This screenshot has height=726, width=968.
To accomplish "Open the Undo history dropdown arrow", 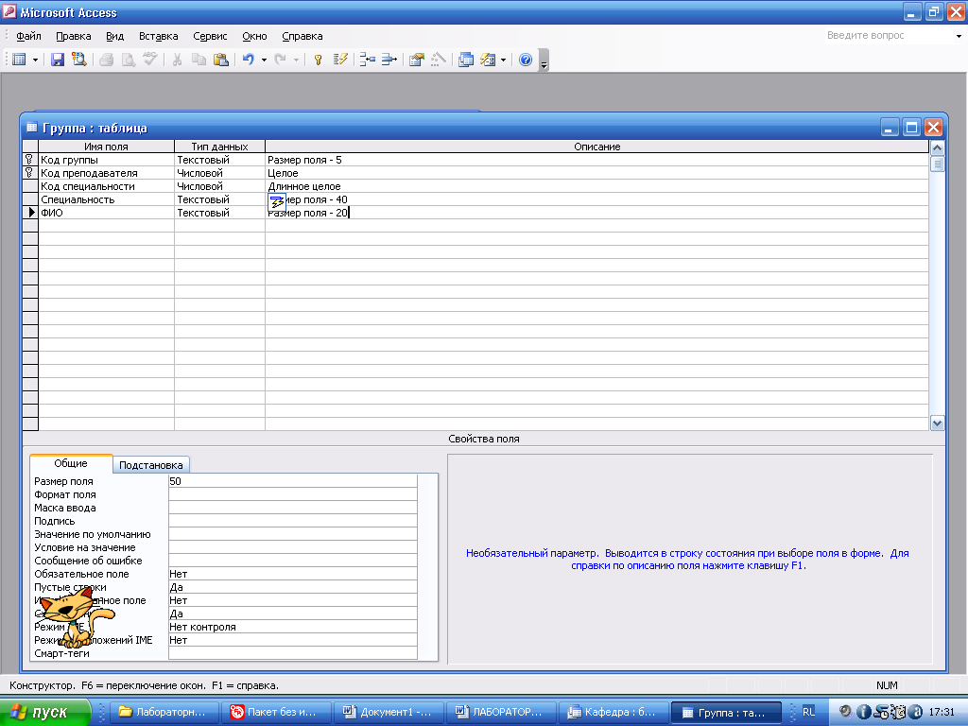I will [265, 60].
